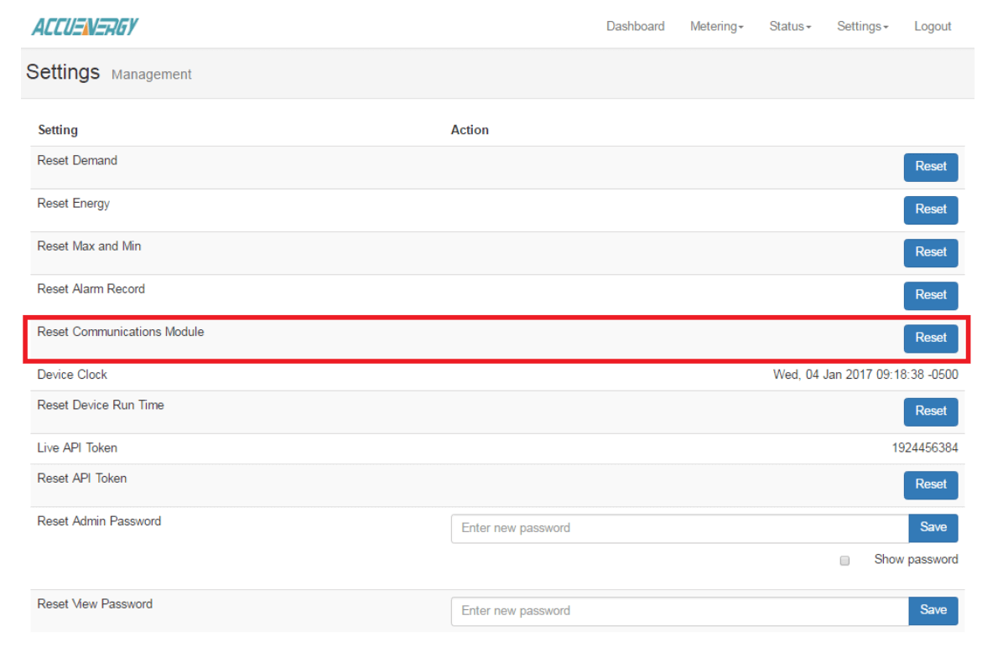Image resolution: width=1008 pixels, height=657 pixels.
Task: Expand the Metering dropdown menu
Action: point(716,27)
